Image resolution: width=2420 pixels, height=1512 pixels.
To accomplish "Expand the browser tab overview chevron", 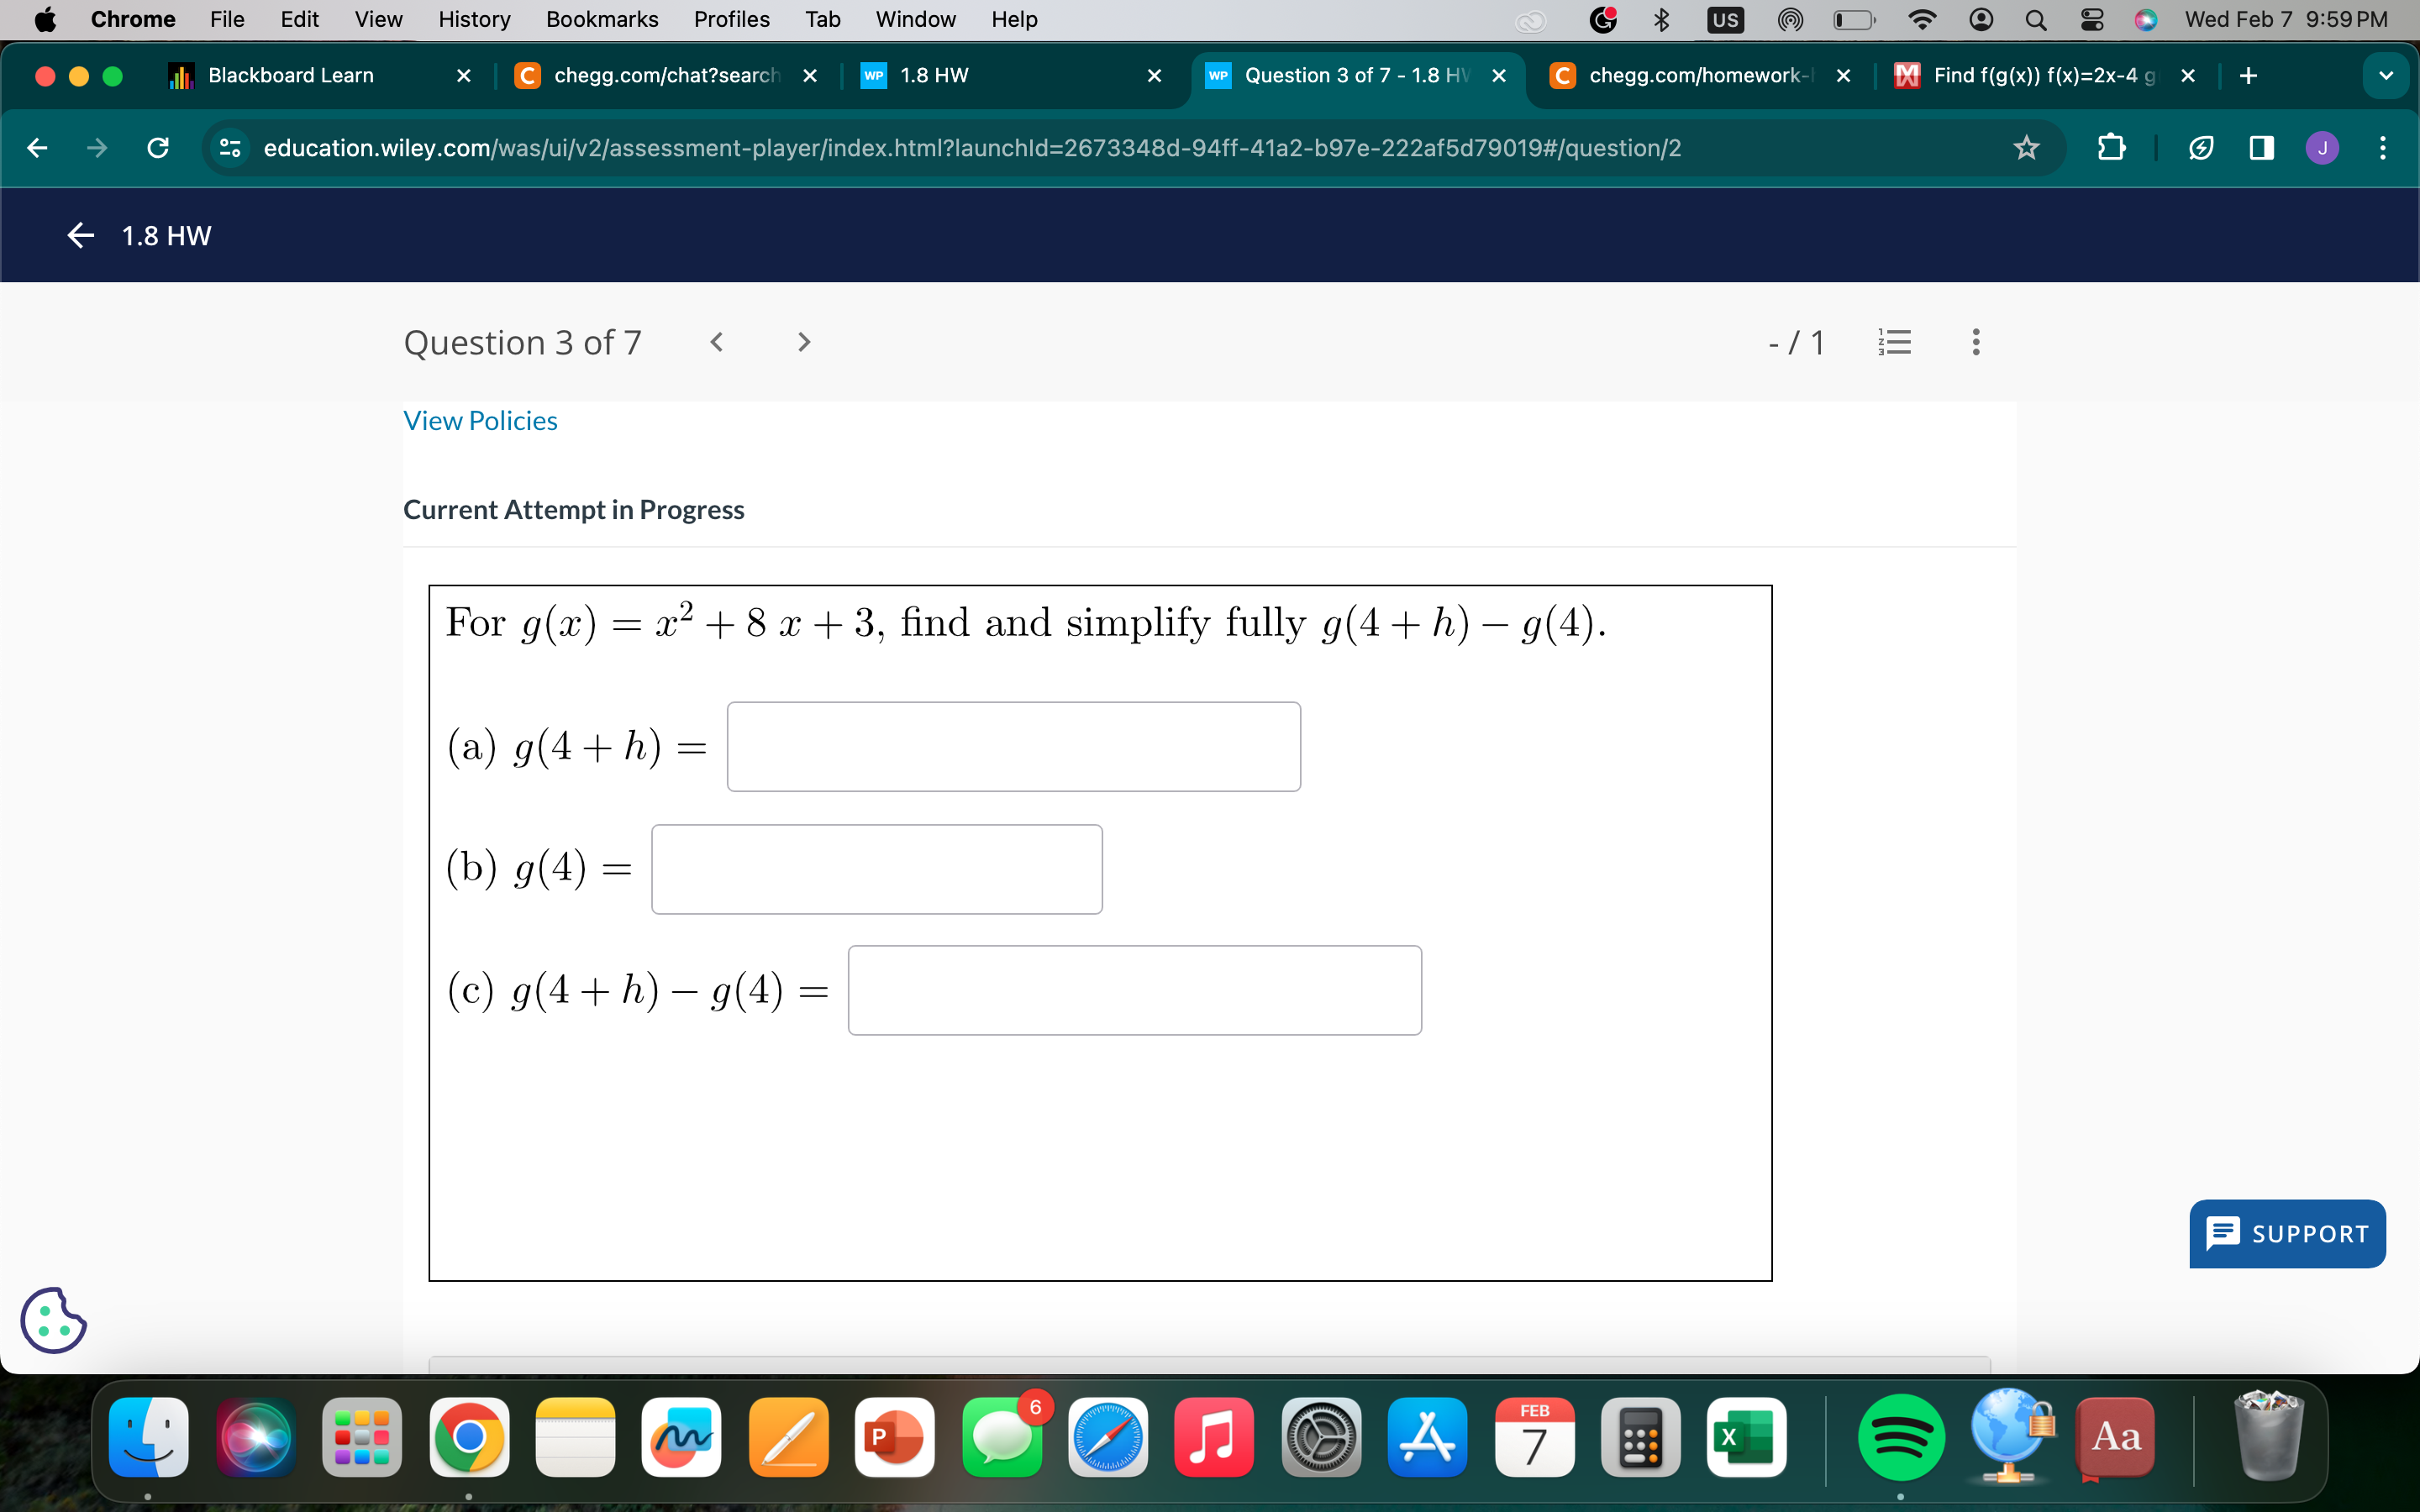I will [x=2386, y=75].
